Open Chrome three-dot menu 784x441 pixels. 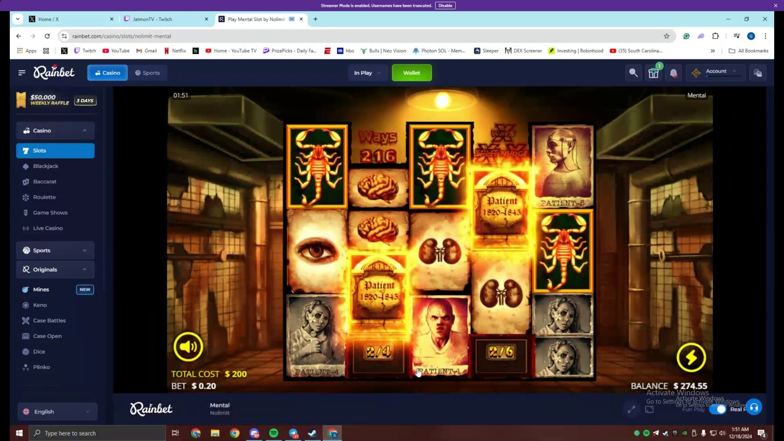pos(765,36)
